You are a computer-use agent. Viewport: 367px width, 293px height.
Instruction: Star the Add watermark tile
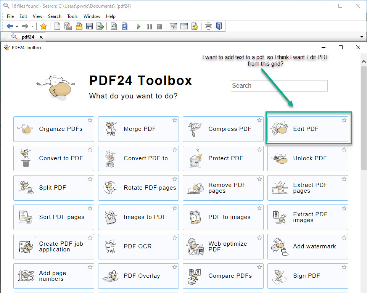[344, 238]
